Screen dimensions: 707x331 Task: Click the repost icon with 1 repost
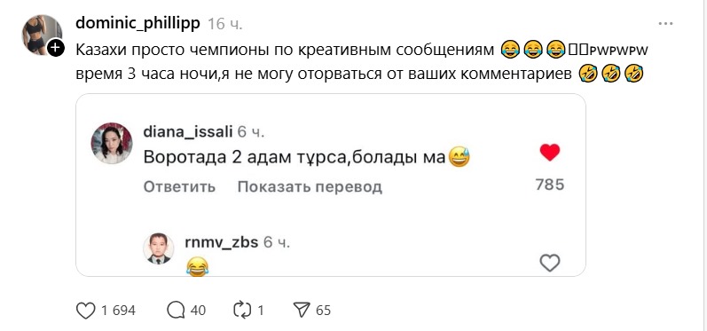tap(242, 311)
